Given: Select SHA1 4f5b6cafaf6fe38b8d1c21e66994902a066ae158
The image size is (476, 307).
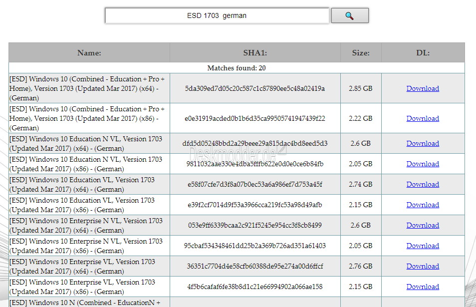Looking at the screenshot, I should [255, 287].
